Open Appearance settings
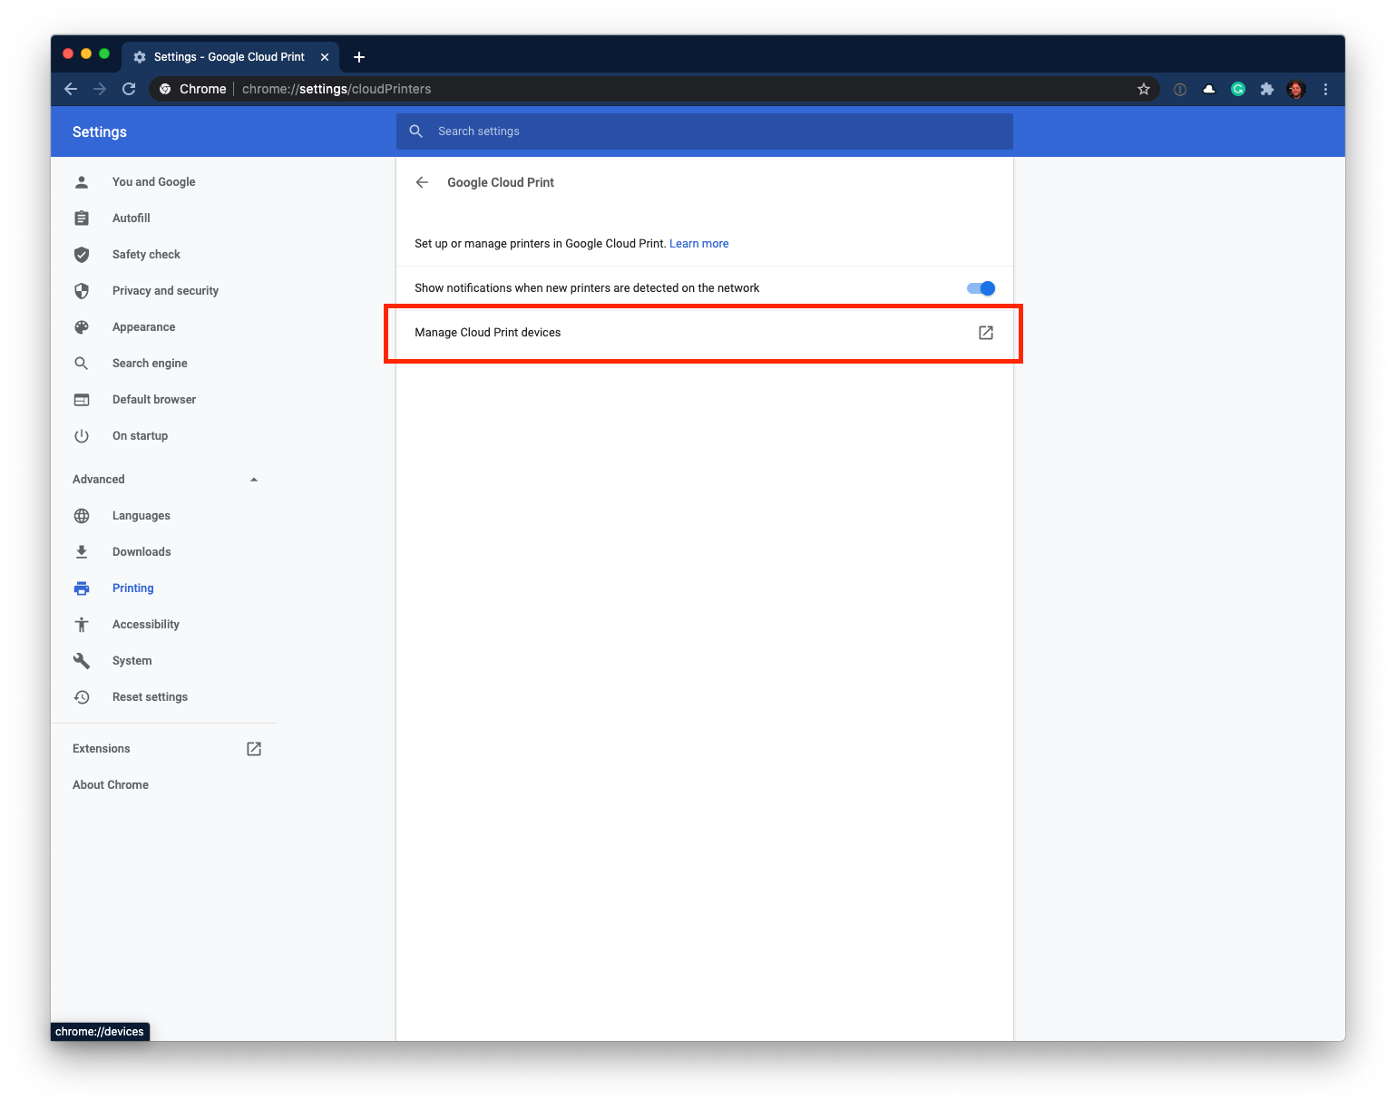Image resolution: width=1396 pixels, height=1108 pixels. pyautogui.click(x=143, y=327)
